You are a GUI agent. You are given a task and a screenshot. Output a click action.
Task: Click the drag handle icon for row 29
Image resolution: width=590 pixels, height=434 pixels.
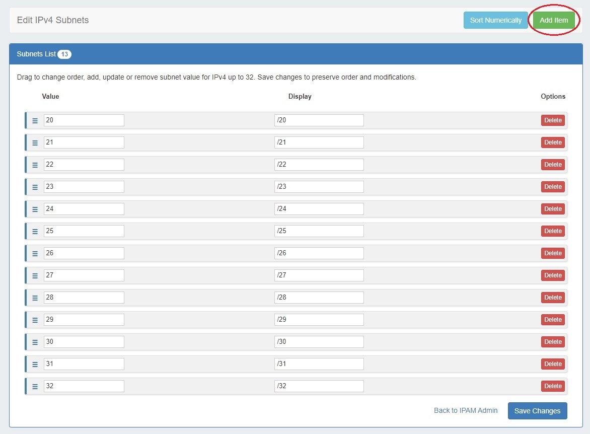35,320
